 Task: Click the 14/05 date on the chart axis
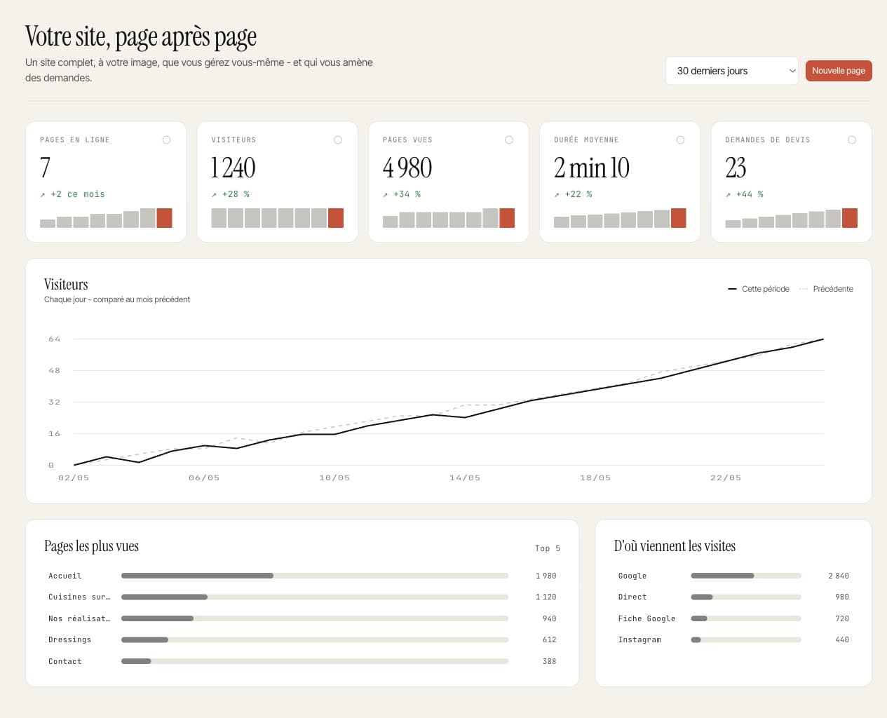[465, 478]
